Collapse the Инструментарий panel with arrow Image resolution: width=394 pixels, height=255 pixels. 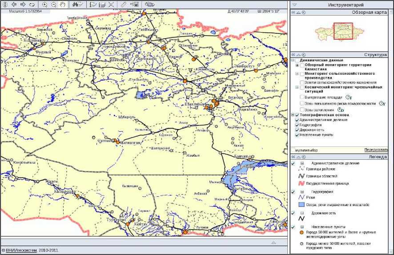294,4
